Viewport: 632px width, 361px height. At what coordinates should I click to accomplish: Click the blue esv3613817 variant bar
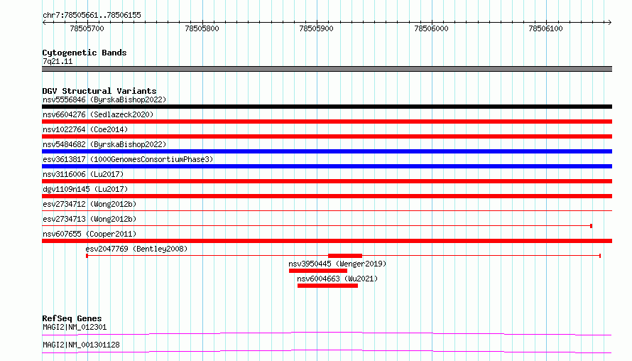click(x=327, y=166)
